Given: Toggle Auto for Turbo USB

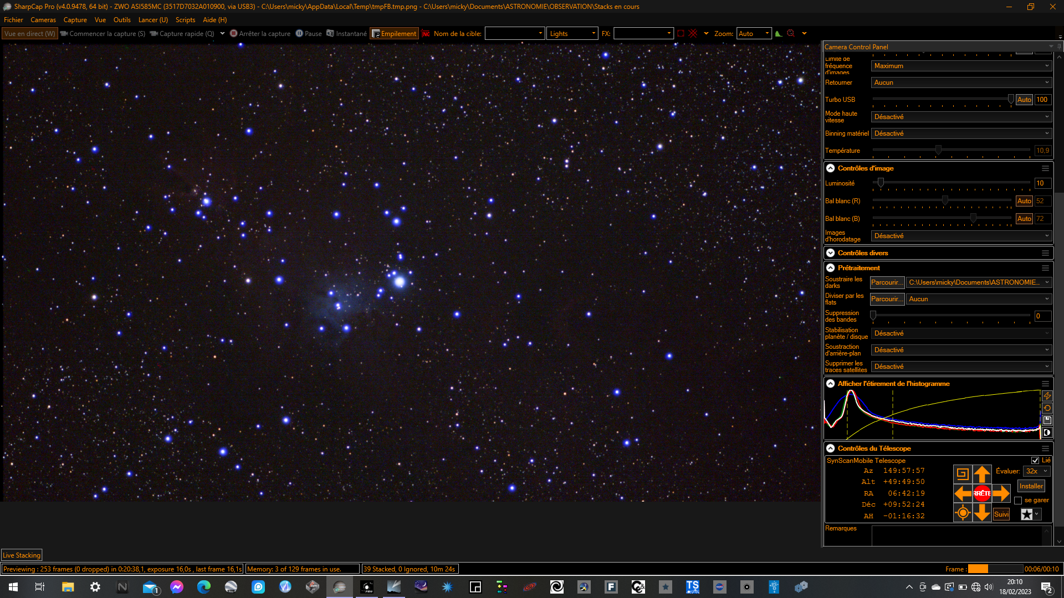Looking at the screenshot, I should [1024, 100].
